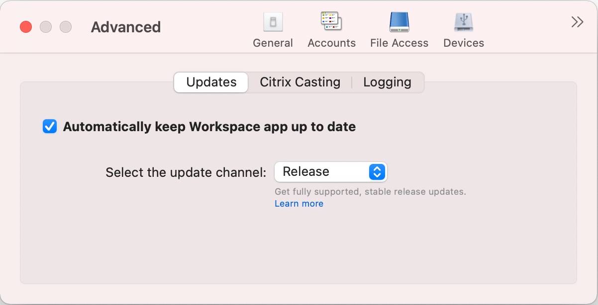This screenshot has height=305, width=598.
Task: Click the File Access disk icon image
Action: pos(399,22)
